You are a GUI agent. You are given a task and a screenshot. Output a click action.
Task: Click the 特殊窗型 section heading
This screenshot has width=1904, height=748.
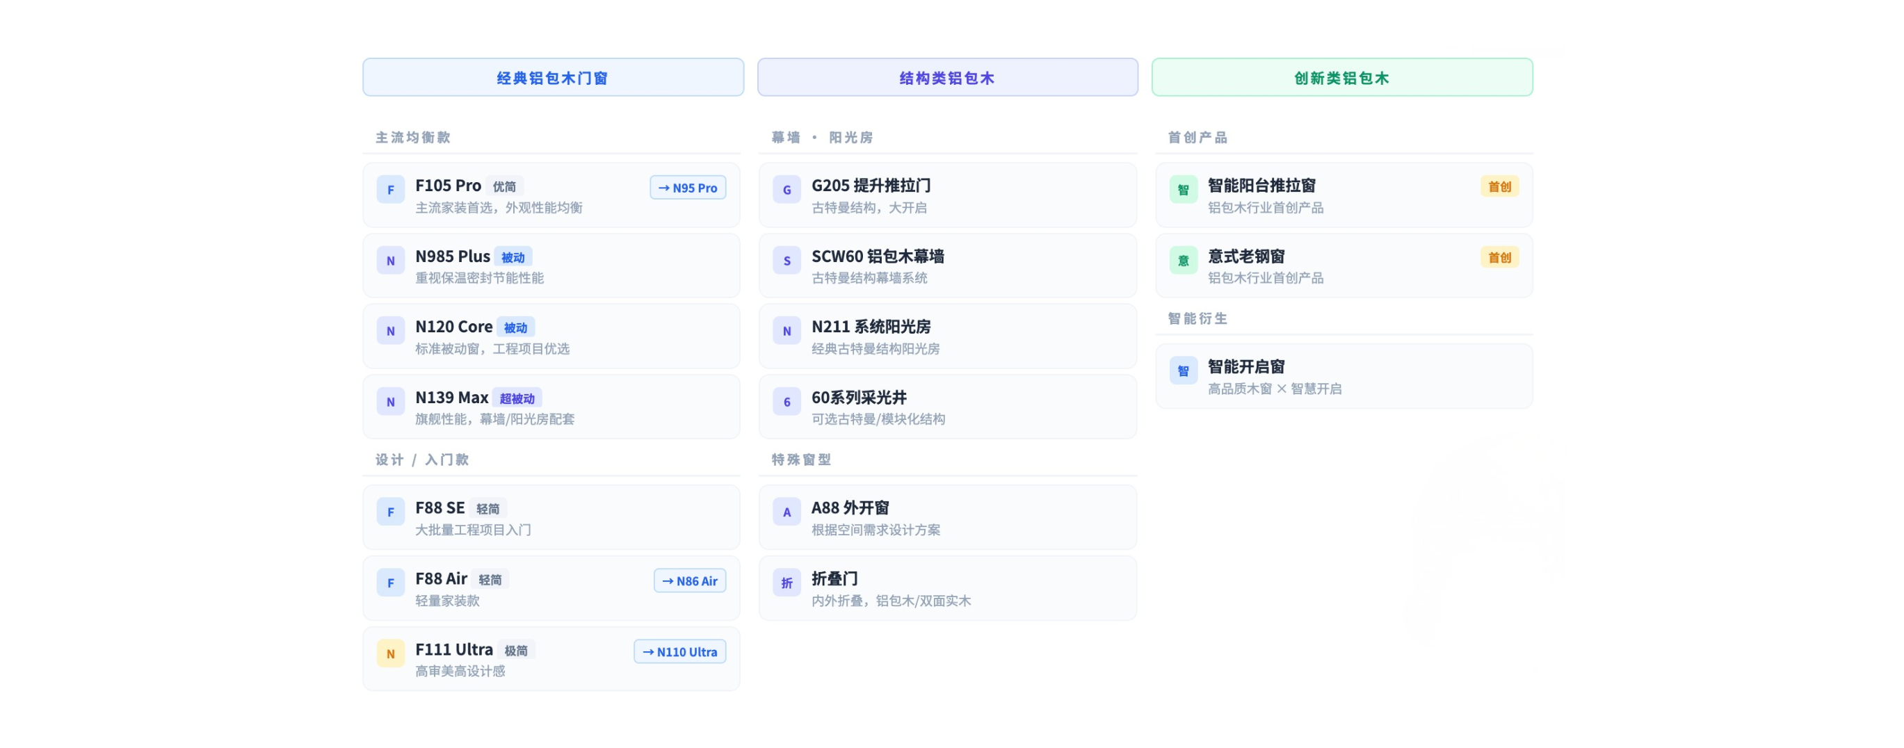point(801,460)
